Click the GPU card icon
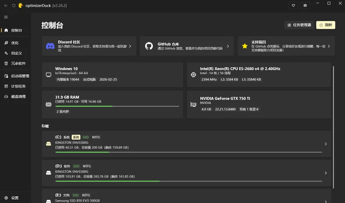 [x=193, y=104]
